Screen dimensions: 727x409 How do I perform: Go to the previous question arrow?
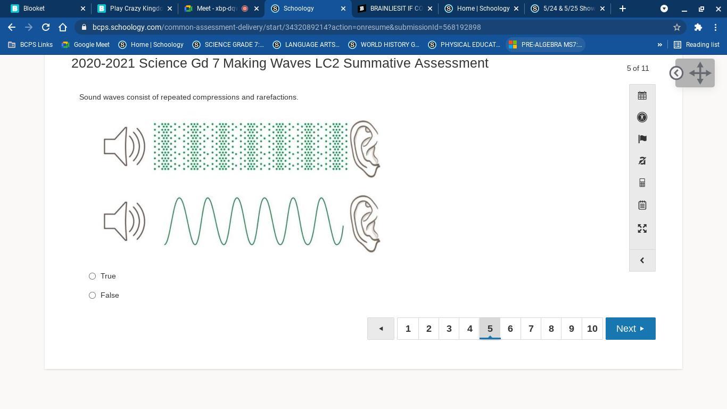pos(381,329)
